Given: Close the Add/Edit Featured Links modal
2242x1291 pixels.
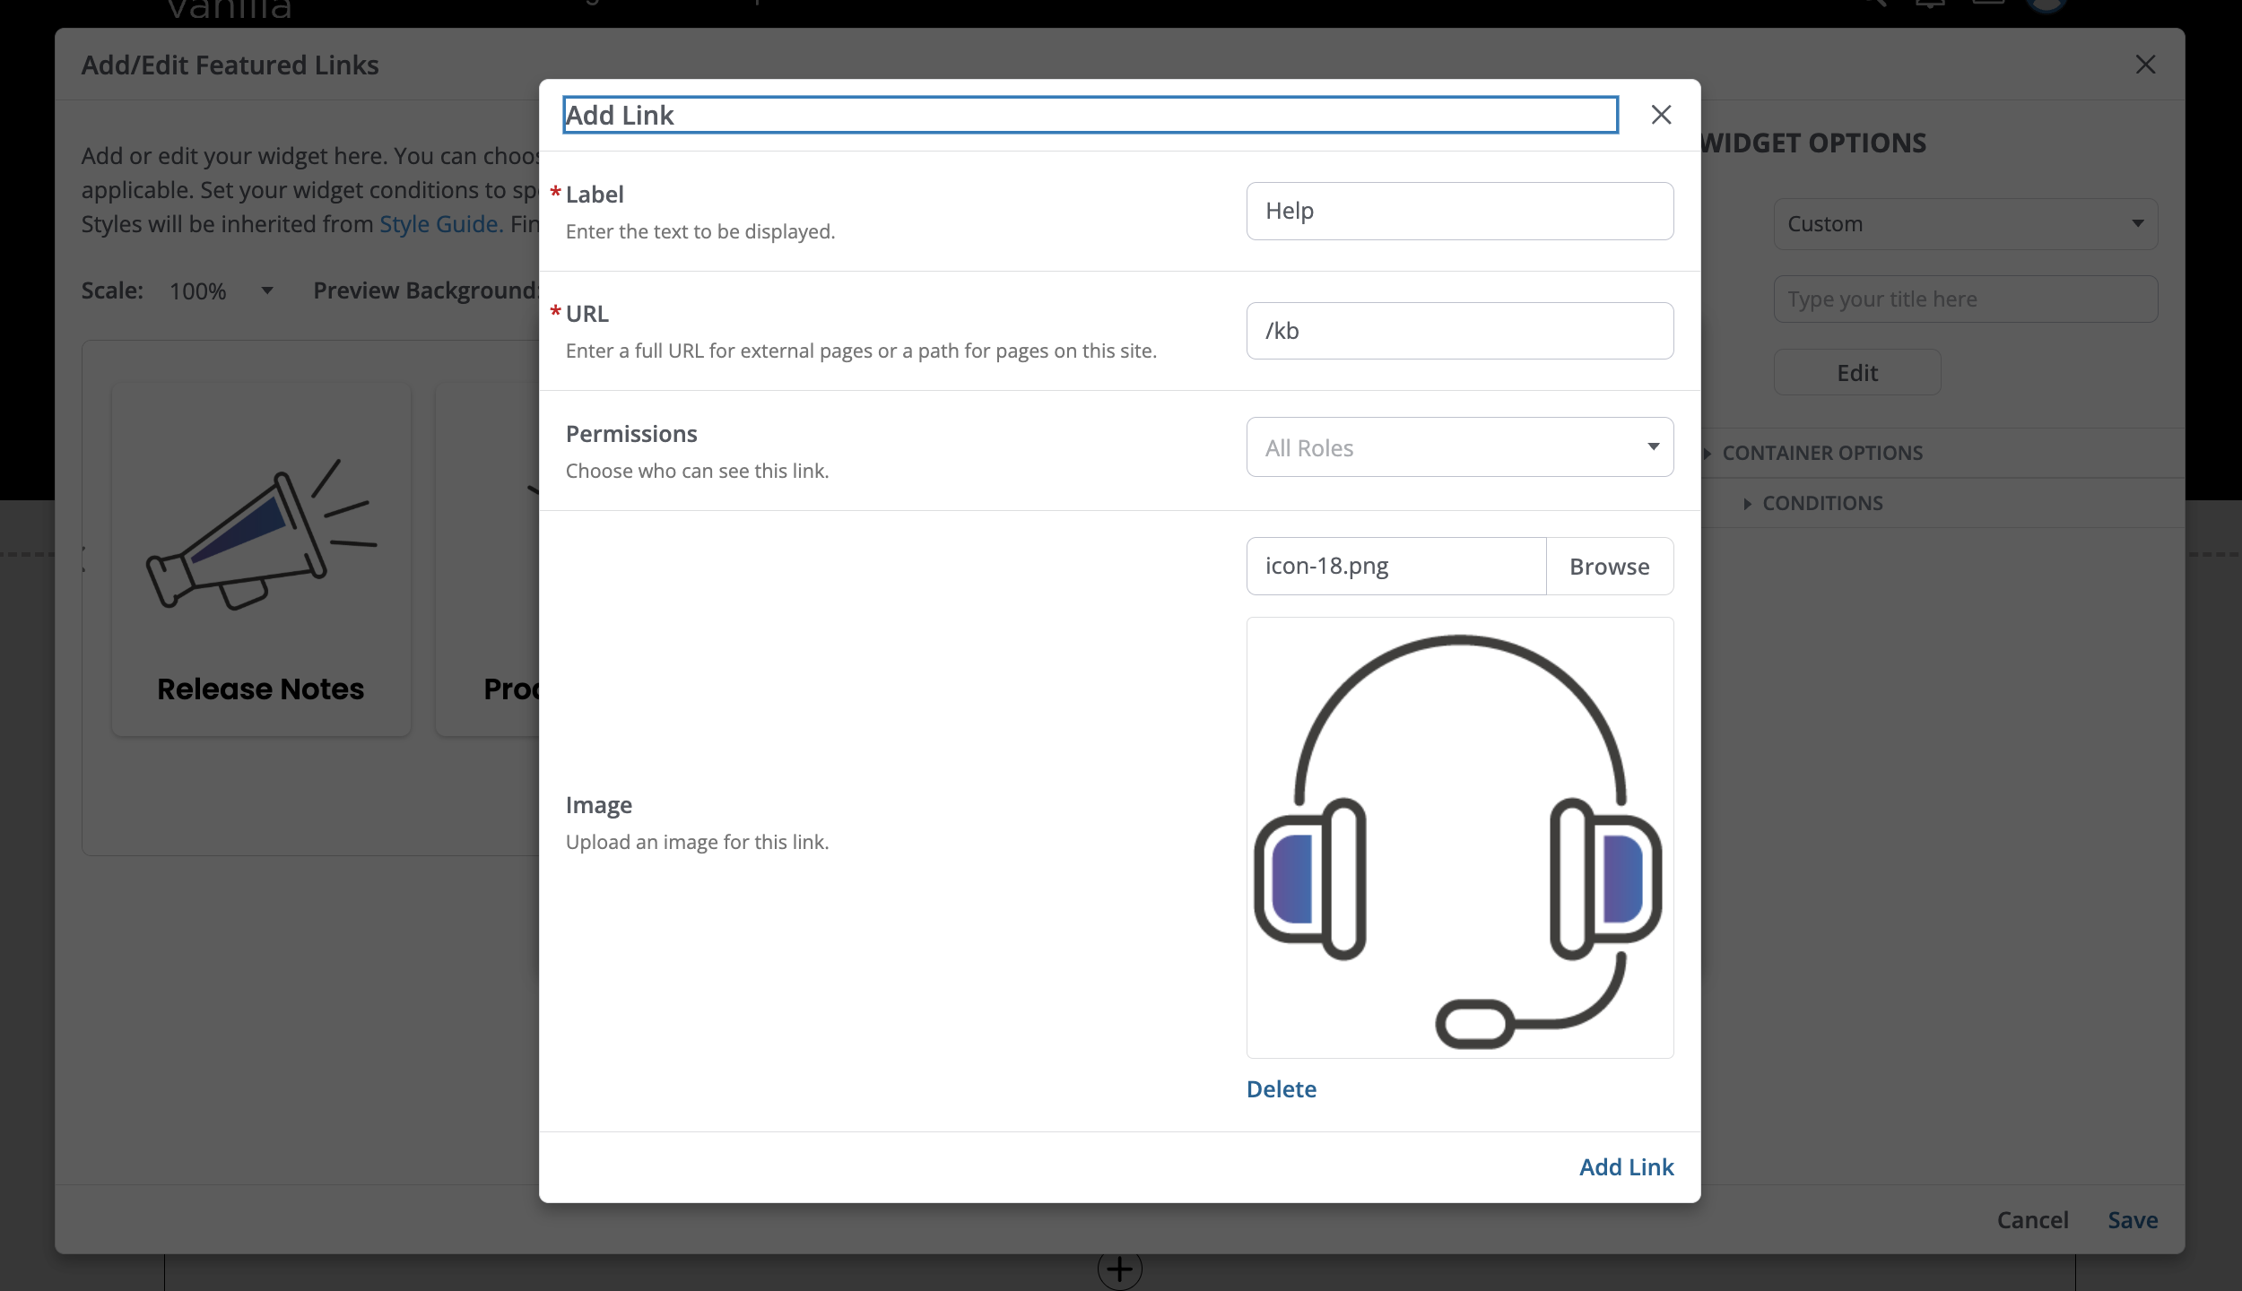Looking at the screenshot, I should (2145, 65).
